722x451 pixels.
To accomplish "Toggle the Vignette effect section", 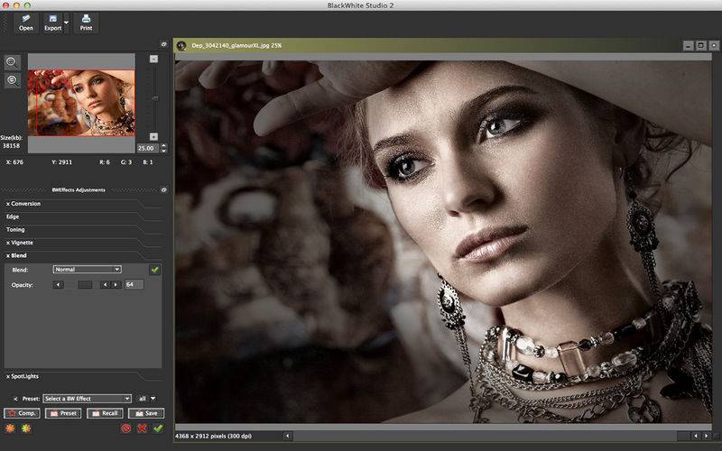I will [x=21, y=243].
